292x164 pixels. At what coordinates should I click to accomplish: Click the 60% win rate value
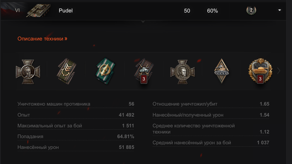click(212, 11)
